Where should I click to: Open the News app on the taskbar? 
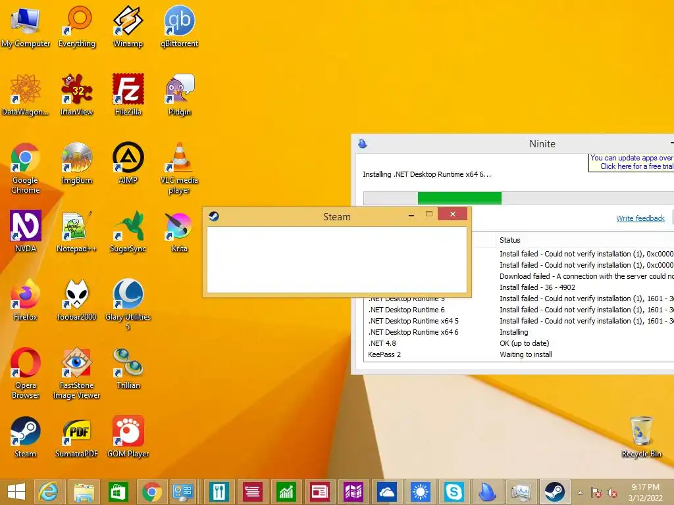pos(320,492)
